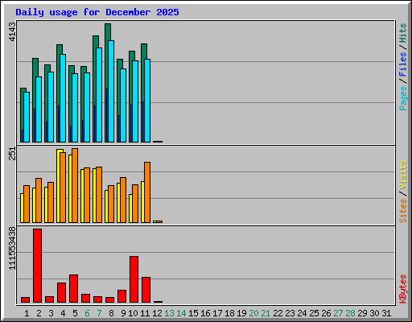Viewport: 412px width, 322px height.
Task: Click the cyan Pages bar for day 7
Action: click(x=99, y=95)
